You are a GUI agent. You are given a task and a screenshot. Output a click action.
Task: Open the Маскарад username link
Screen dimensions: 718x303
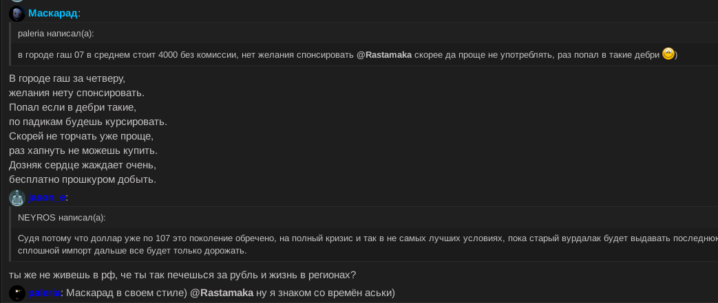tap(53, 13)
